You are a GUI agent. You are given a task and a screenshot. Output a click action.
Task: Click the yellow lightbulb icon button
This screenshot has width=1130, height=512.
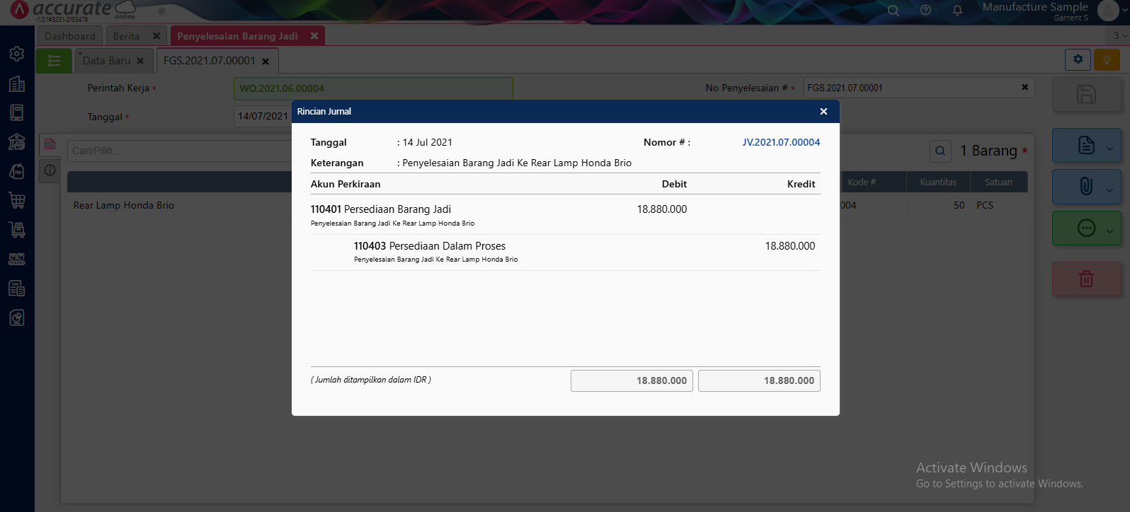(1107, 60)
